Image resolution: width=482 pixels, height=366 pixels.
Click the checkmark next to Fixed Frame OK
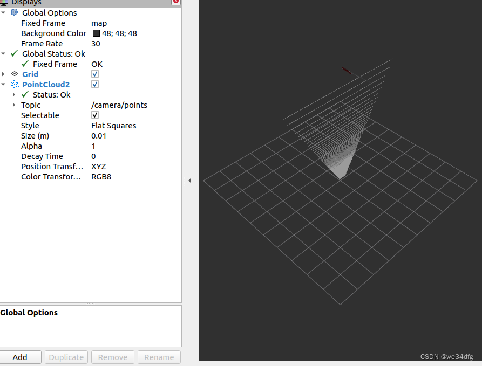(x=24, y=64)
